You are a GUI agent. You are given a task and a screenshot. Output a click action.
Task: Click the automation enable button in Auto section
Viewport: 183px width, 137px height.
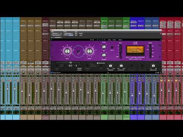click(x=76, y=33)
